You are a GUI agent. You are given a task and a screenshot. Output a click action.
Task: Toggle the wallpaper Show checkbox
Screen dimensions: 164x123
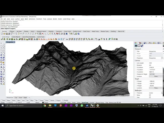(150, 95)
